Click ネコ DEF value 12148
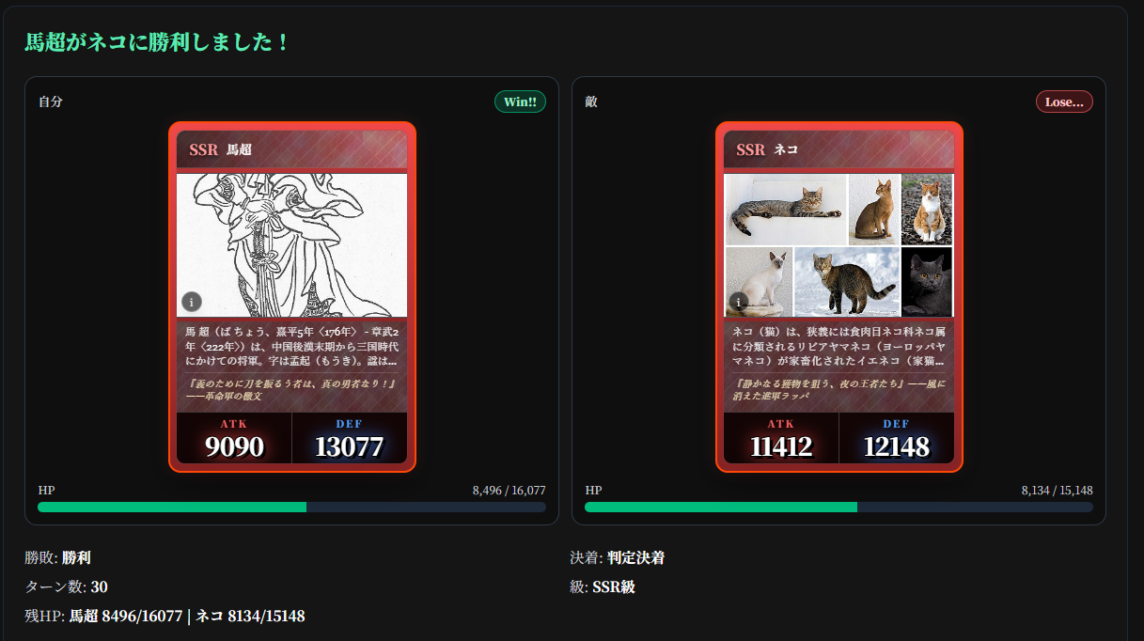 [x=897, y=446]
